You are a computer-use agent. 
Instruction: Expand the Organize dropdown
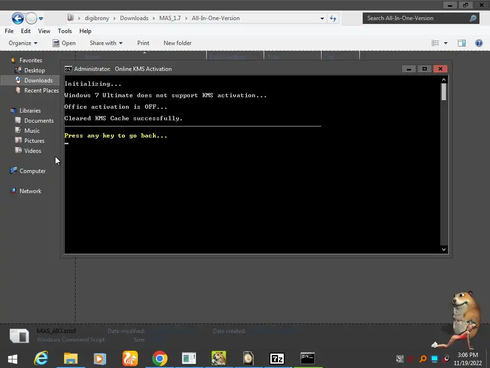[x=23, y=43]
